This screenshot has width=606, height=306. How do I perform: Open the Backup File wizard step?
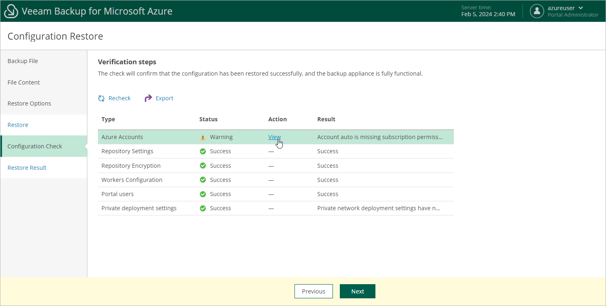coord(44,61)
